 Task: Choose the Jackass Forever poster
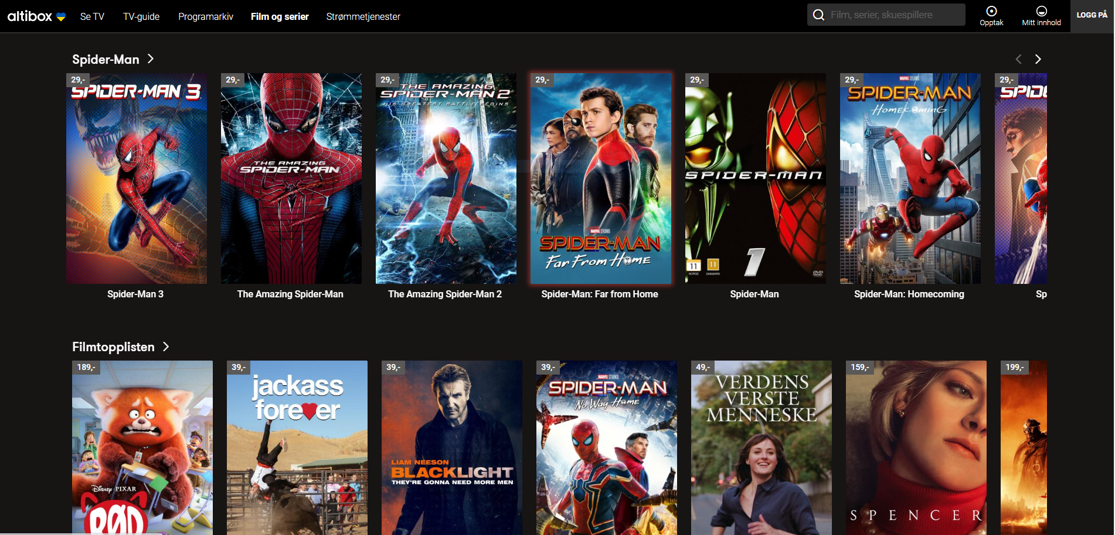pyautogui.click(x=297, y=447)
